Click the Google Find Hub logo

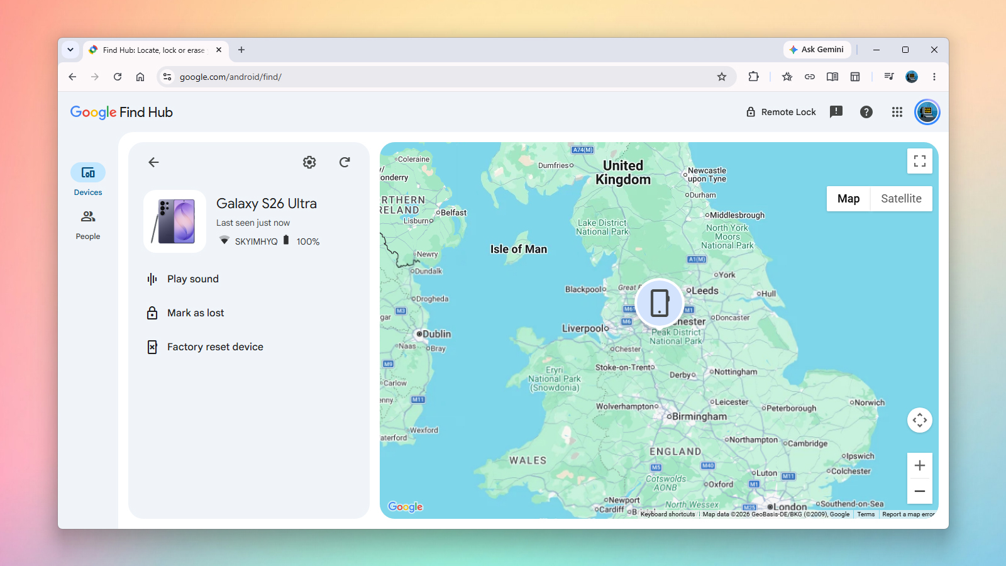121,112
